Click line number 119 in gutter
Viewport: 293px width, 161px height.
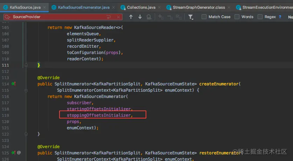point(5,115)
